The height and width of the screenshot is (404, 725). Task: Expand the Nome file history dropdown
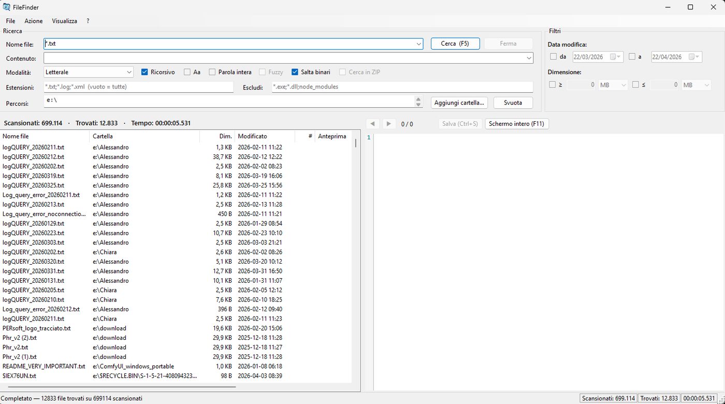(418, 44)
